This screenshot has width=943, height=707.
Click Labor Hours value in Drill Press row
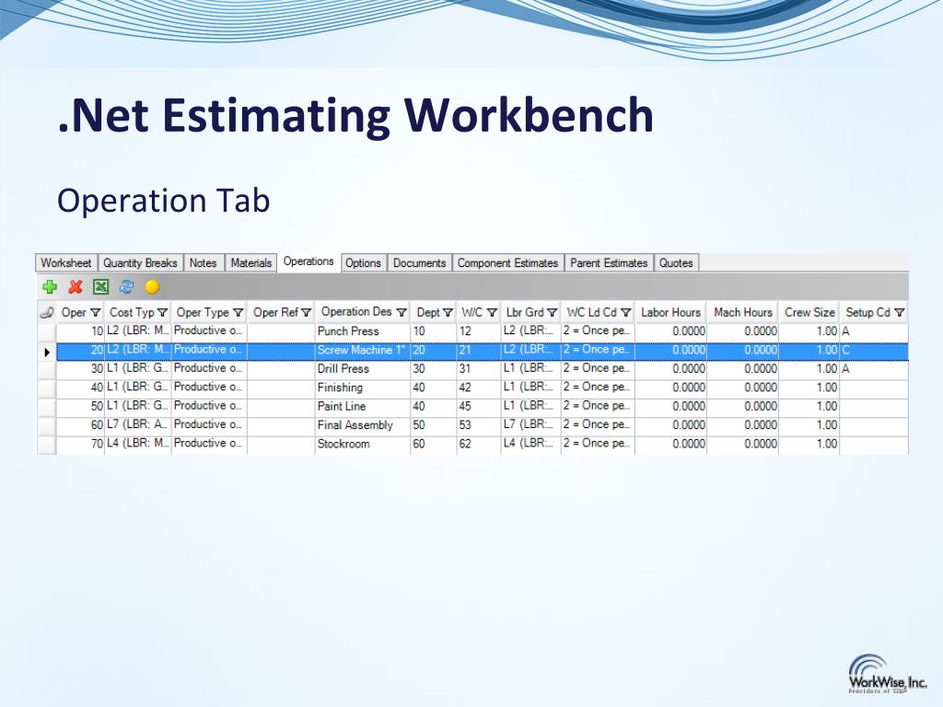pyautogui.click(x=670, y=368)
